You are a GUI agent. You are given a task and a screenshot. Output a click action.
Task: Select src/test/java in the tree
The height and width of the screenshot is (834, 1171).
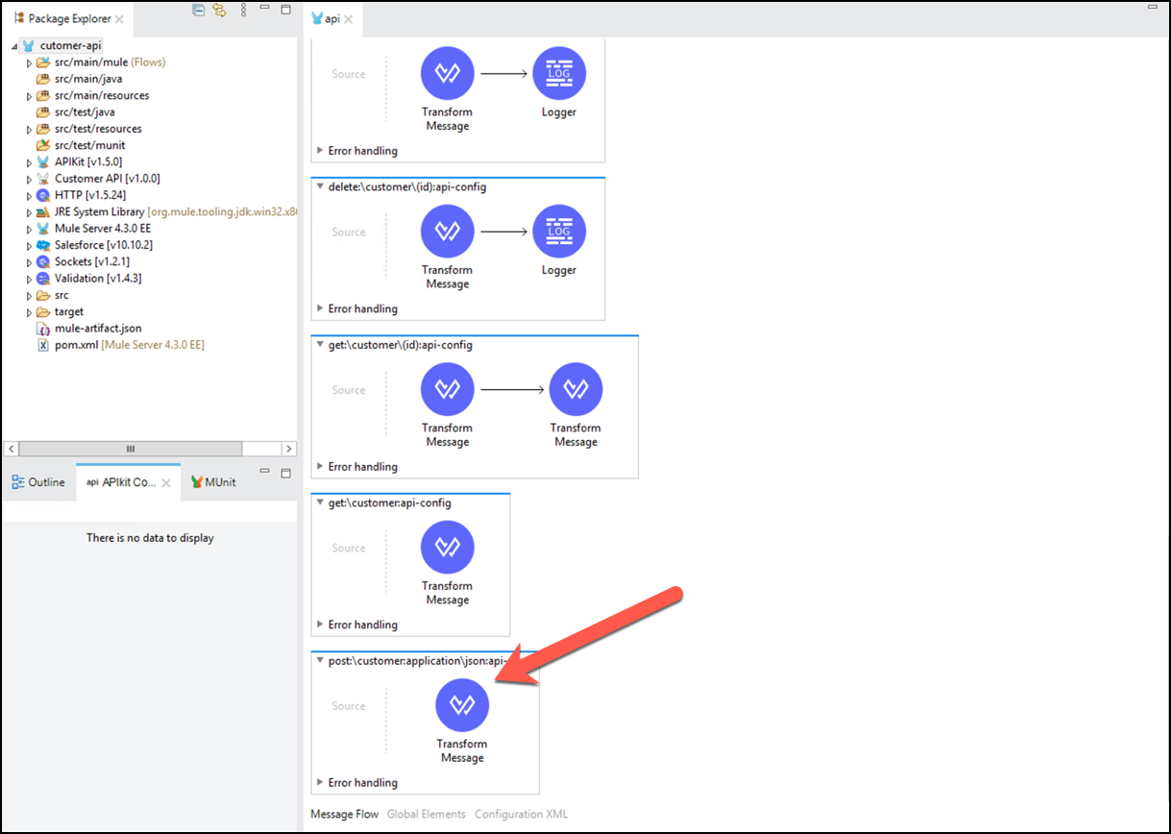coord(85,112)
